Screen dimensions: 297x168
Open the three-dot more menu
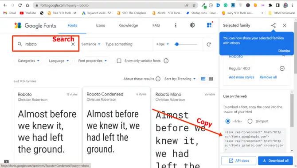(x=176, y=25)
